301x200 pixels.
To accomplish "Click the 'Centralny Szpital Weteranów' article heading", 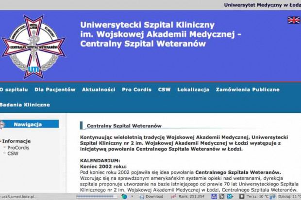I will click(124, 126).
